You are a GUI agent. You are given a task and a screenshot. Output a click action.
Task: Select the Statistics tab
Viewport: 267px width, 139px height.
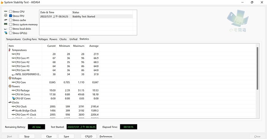84,39
